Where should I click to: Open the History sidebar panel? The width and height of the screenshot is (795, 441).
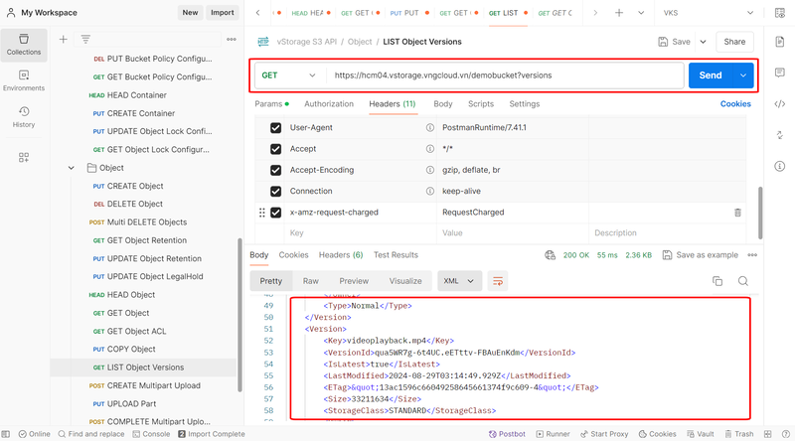(x=24, y=116)
